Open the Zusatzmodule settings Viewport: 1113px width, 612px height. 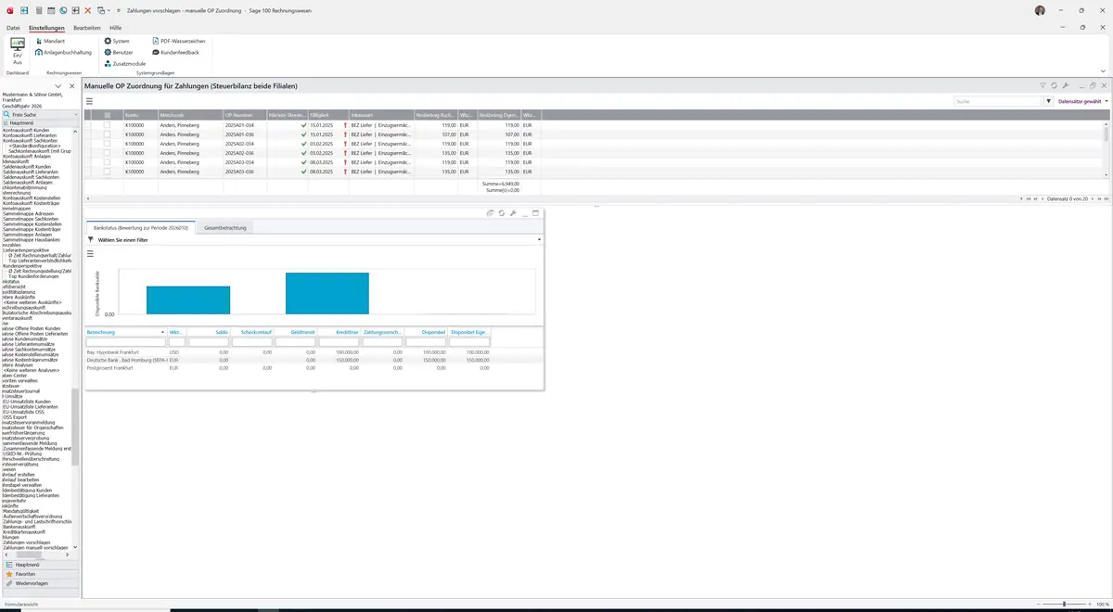pos(125,63)
